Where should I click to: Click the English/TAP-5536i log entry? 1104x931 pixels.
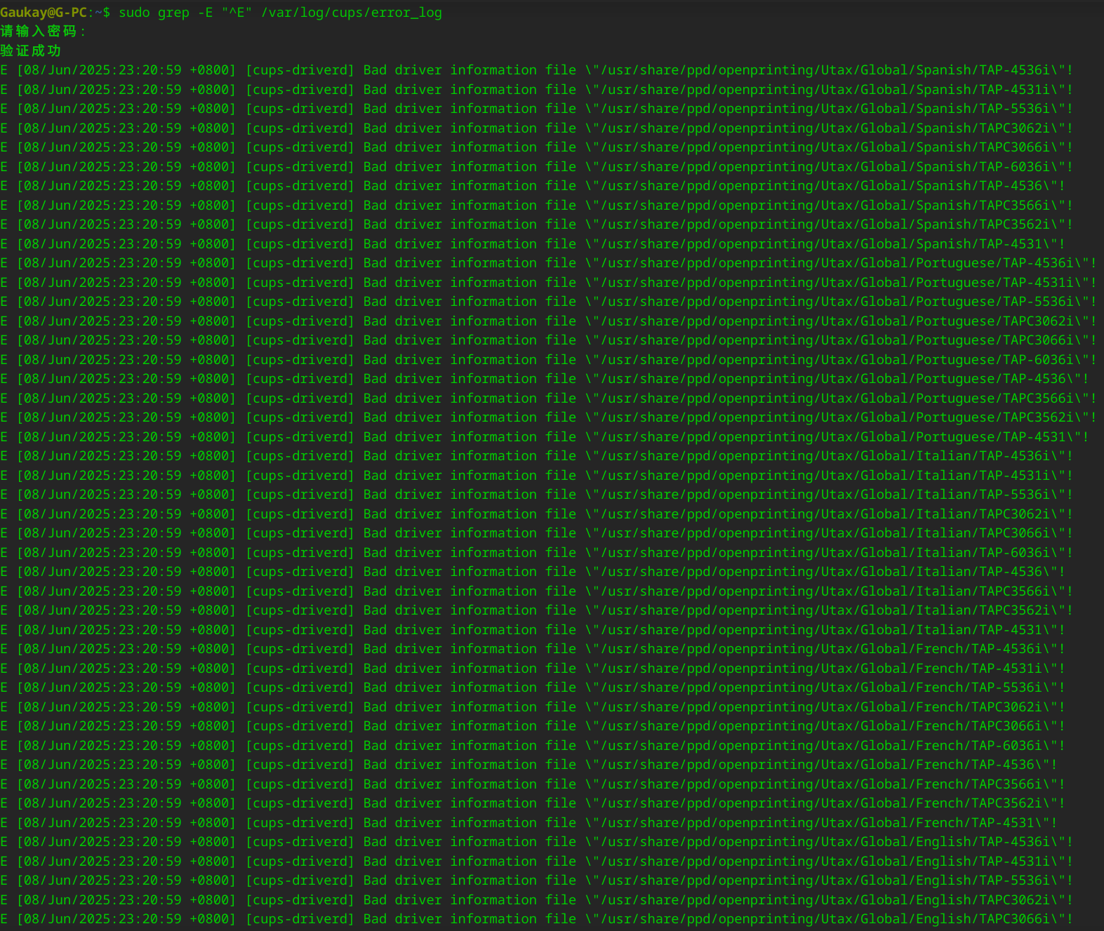(536, 880)
